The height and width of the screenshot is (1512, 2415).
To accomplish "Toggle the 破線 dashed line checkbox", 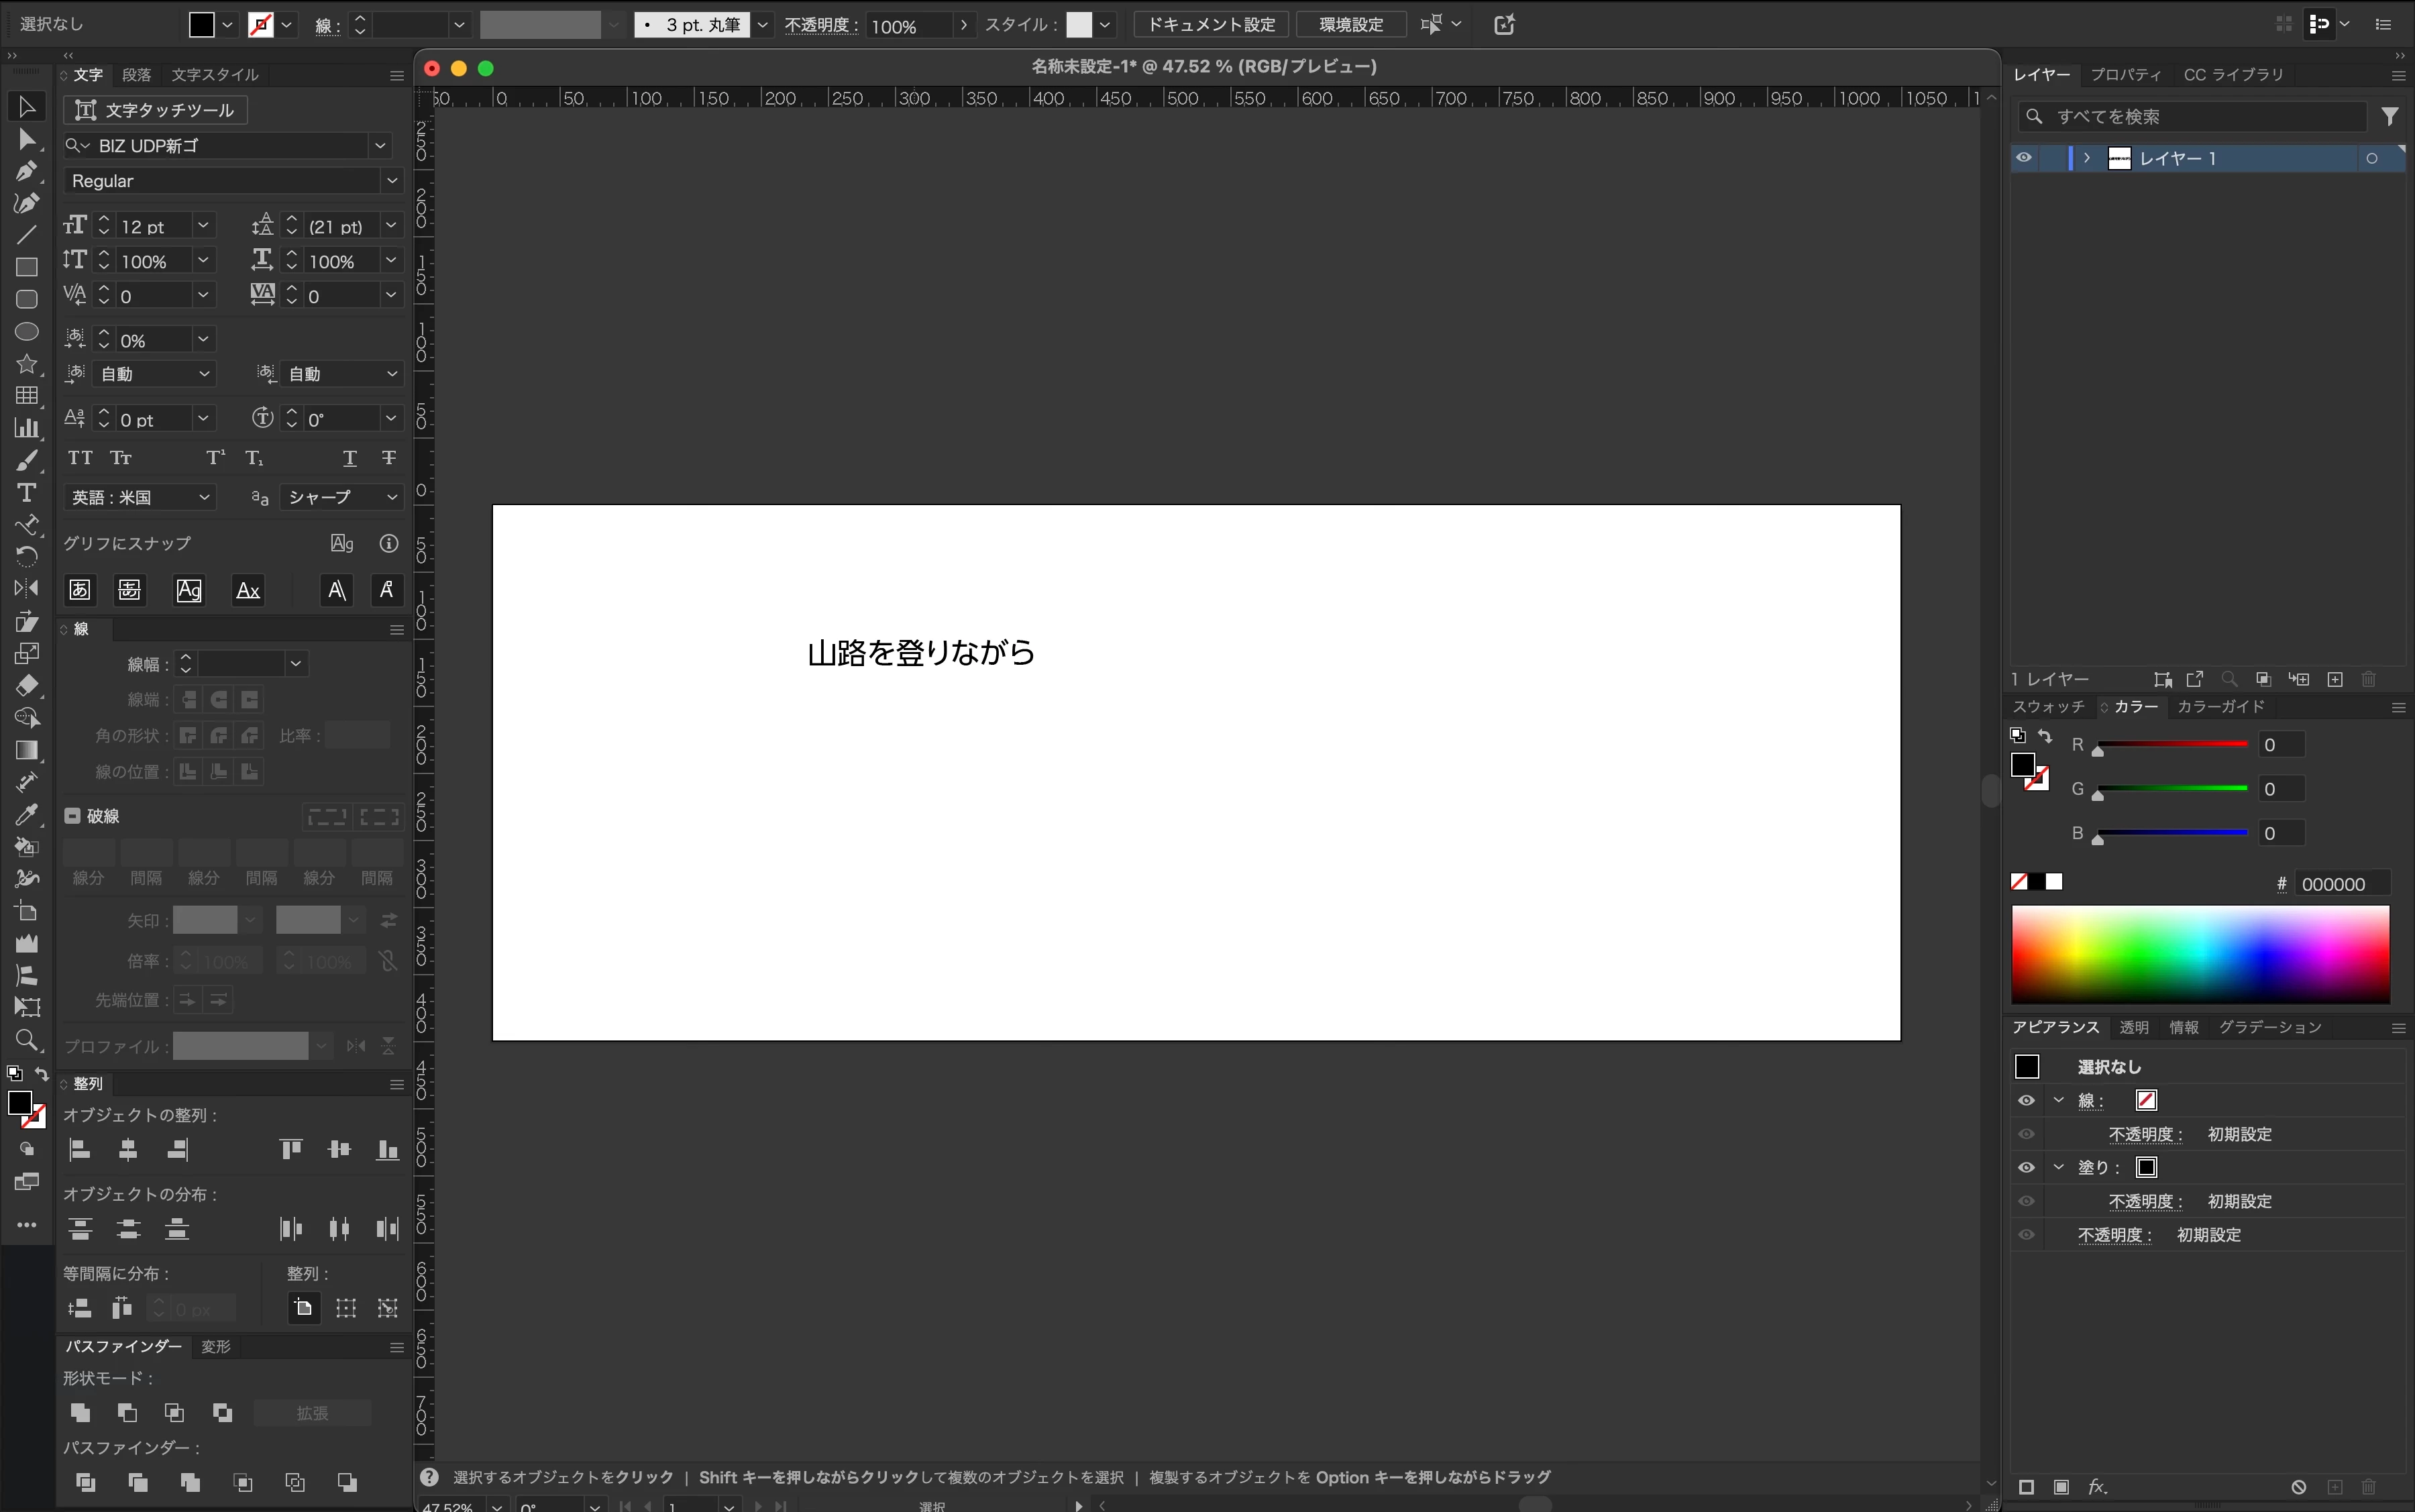I will (72, 816).
